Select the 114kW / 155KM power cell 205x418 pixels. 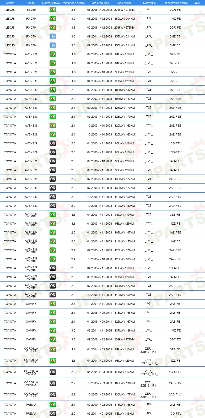(x=125, y=241)
